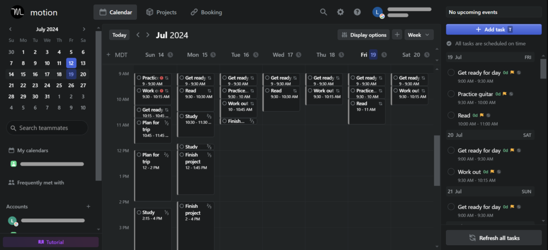Open settings gear icon
This screenshot has width=548, height=250.
tap(341, 12)
